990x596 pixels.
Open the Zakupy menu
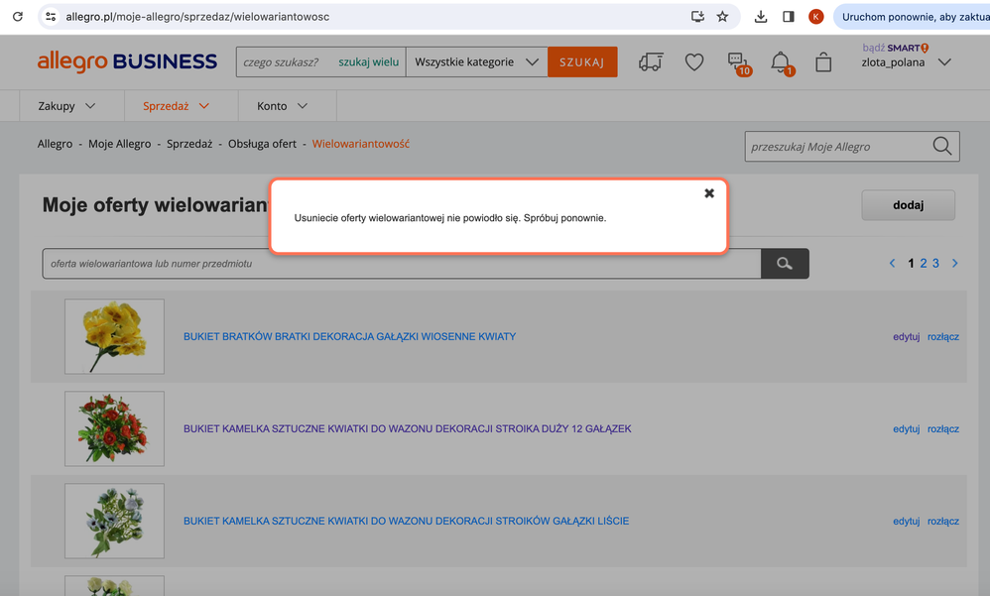pyautogui.click(x=67, y=106)
